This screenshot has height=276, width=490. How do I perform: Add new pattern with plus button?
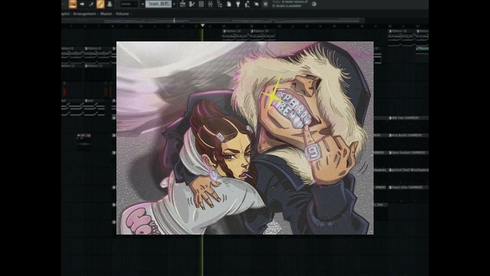[x=174, y=4]
